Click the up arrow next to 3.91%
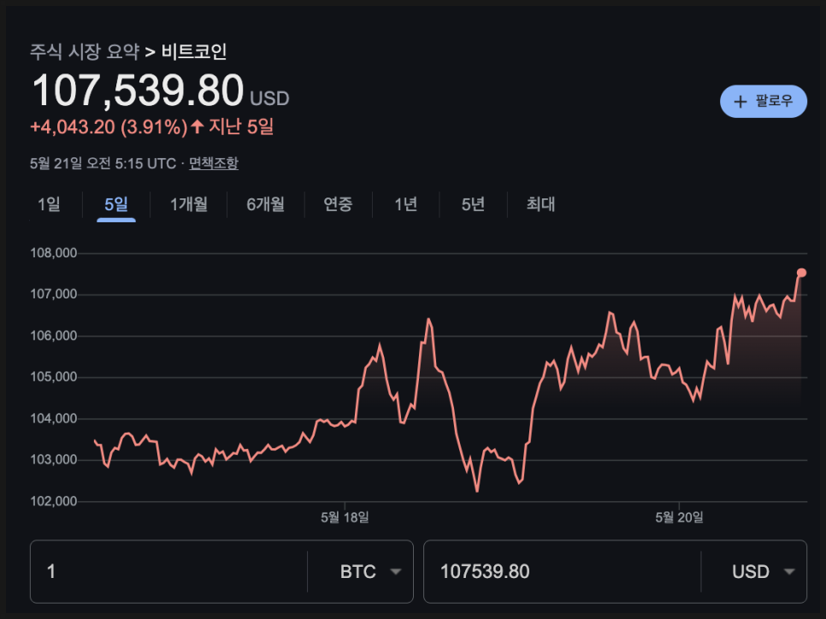This screenshot has width=826, height=619. tap(197, 127)
